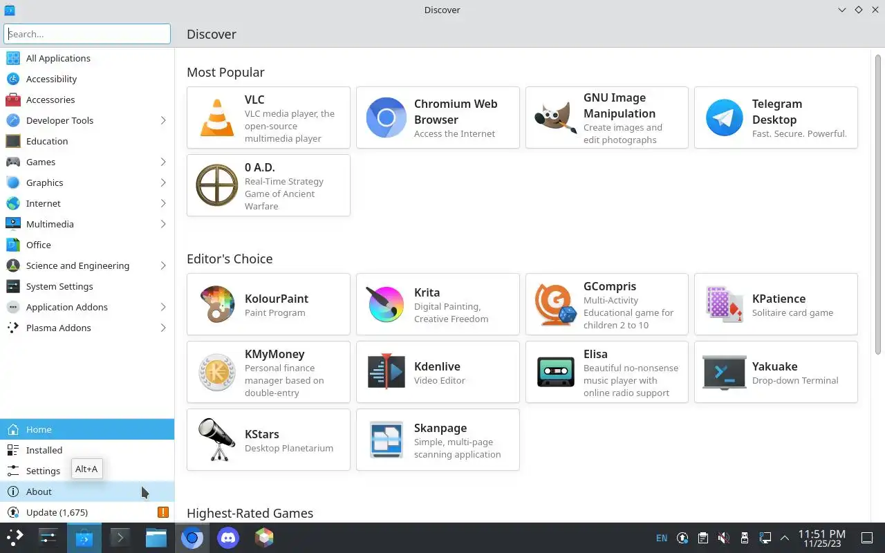This screenshot has width=885, height=553.
Task: Open KStars desktop planetarium card
Action: 268,440
